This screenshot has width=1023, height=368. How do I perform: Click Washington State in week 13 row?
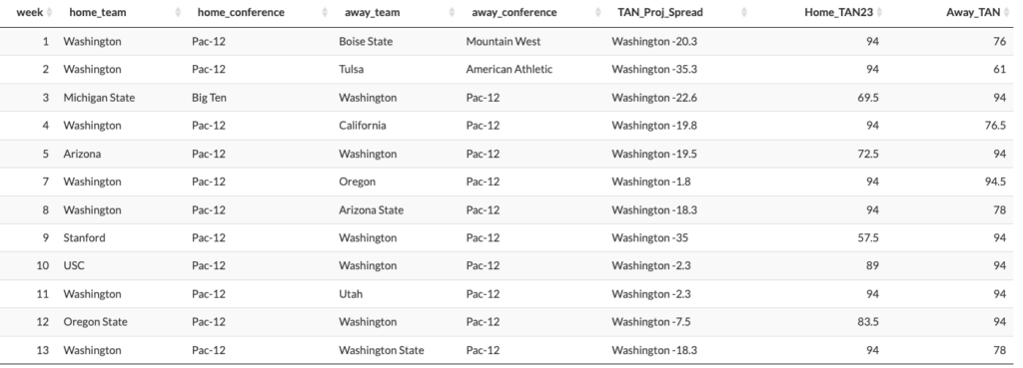coord(381,350)
